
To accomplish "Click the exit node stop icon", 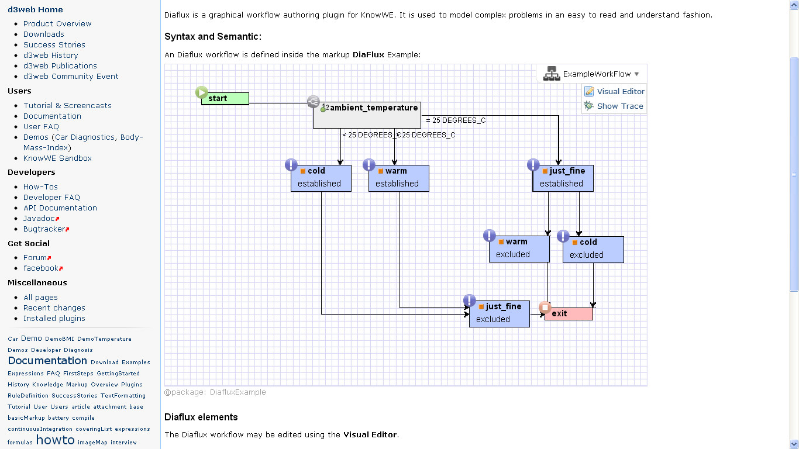I will point(545,308).
